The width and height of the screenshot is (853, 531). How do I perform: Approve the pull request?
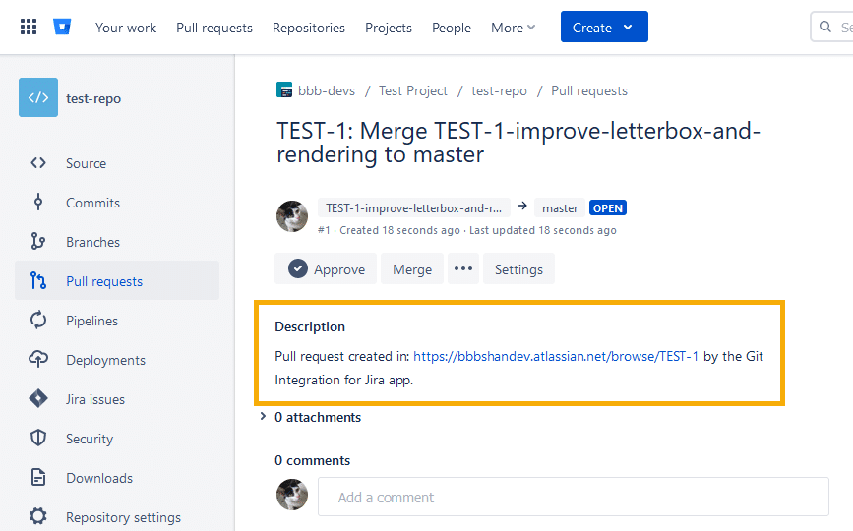click(326, 268)
